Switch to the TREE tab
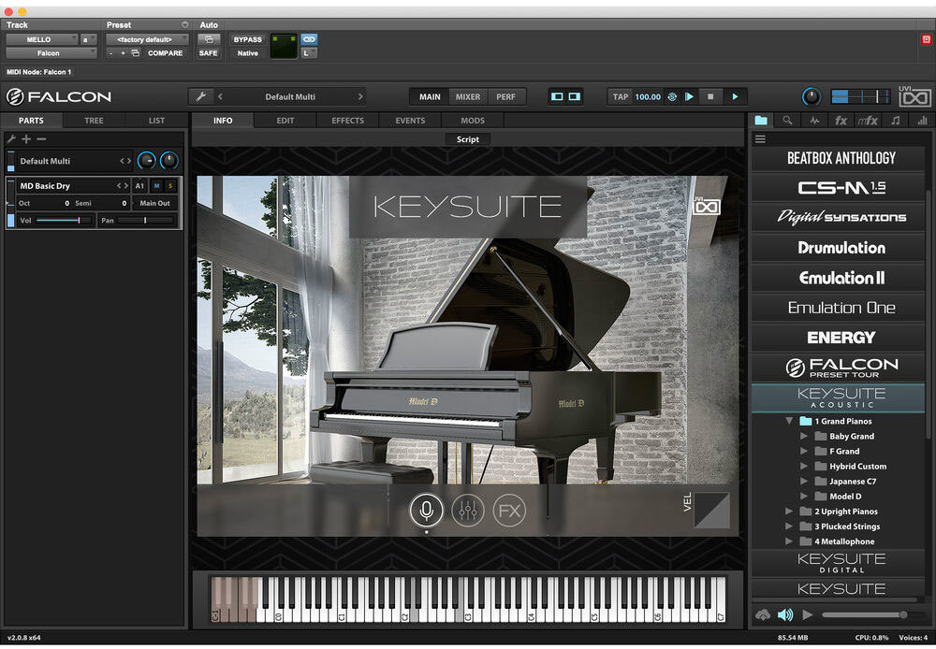Image resolution: width=936 pixels, height=649 pixels. click(x=94, y=121)
